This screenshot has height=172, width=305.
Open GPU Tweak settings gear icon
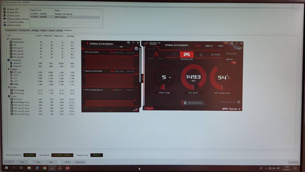[232, 43]
